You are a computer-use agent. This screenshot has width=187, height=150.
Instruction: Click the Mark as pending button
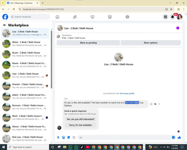(88, 43)
